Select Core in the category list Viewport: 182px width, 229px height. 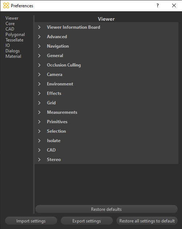tap(10, 24)
